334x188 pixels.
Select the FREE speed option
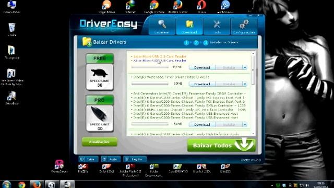pos(100,58)
